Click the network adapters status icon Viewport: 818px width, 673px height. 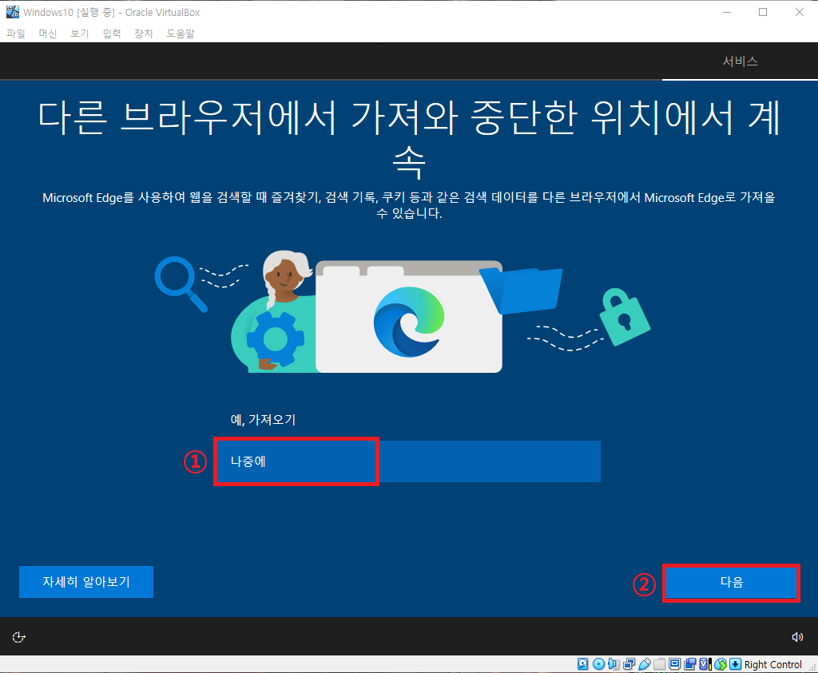tap(629, 663)
